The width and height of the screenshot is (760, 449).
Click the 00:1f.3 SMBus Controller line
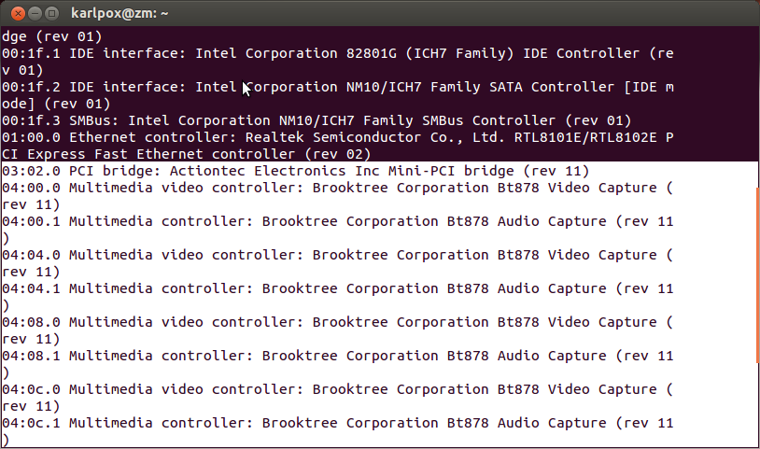coord(317,121)
